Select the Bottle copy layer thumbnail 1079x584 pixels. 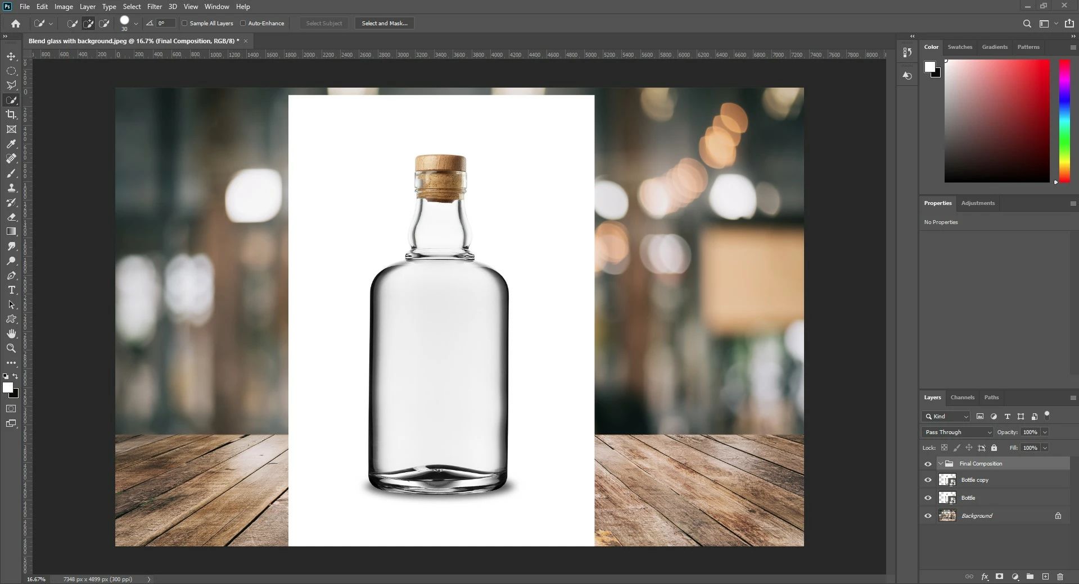tap(947, 480)
